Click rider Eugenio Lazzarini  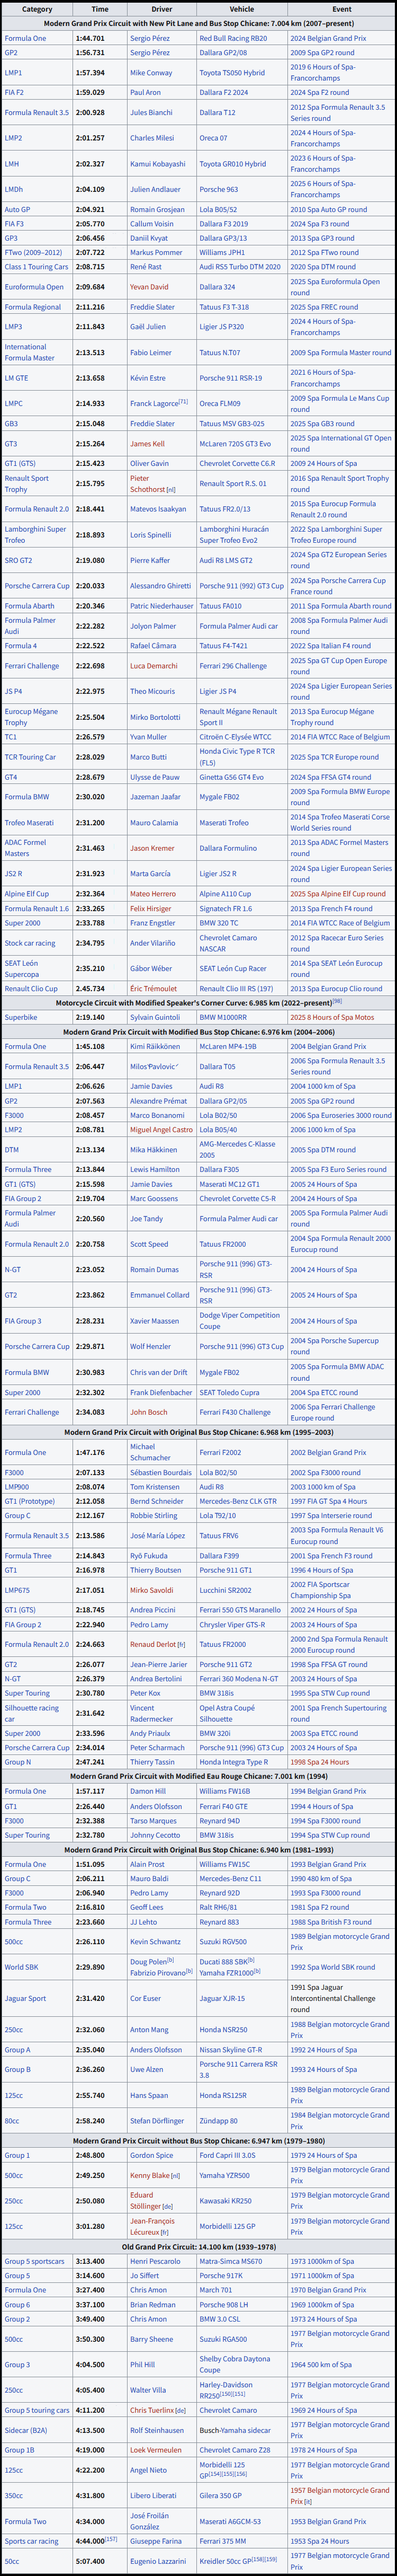tap(158, 2561)
